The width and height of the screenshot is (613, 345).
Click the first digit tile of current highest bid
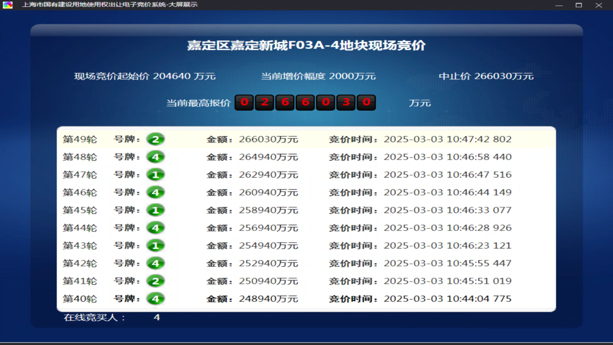pos(244,103)
